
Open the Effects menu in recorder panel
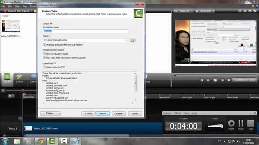point(178,113)
